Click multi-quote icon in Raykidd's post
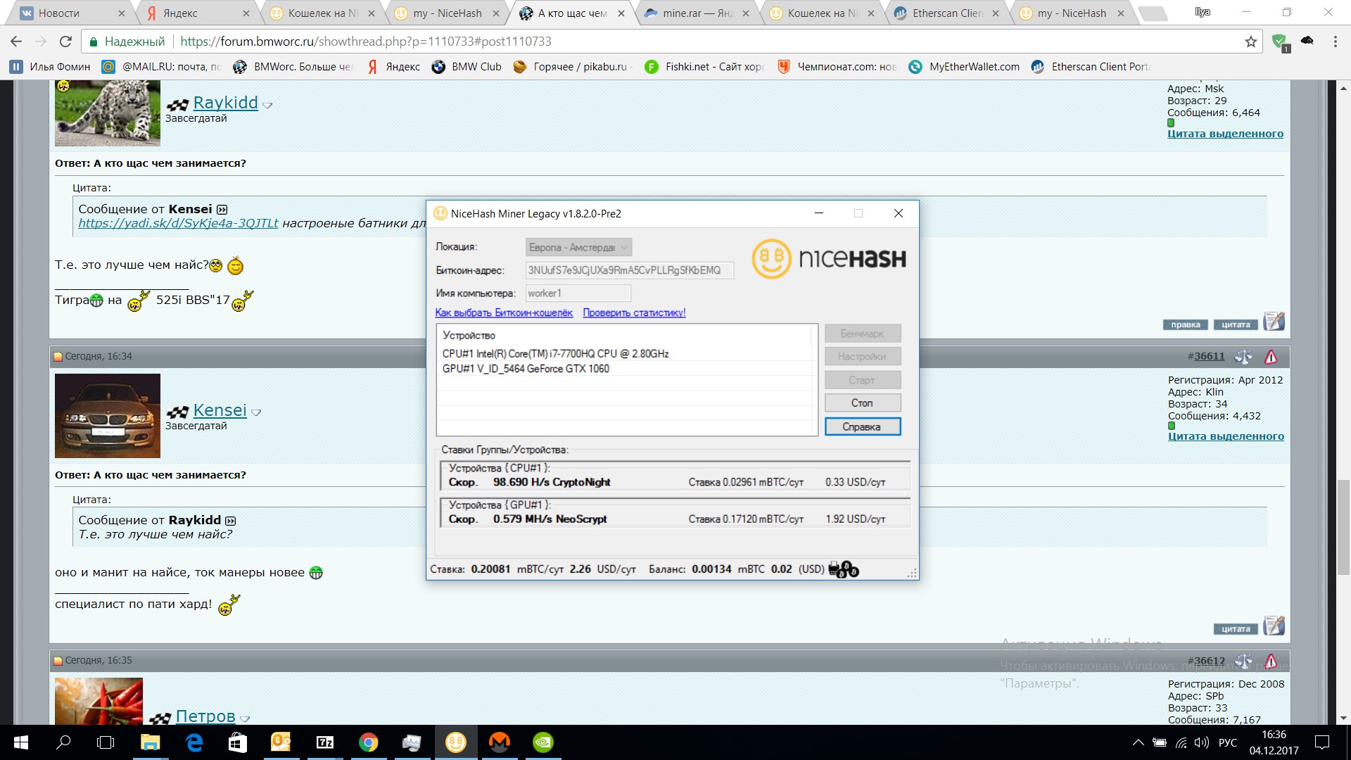This screenshot has height=760, width=1351. [1274, 322]
